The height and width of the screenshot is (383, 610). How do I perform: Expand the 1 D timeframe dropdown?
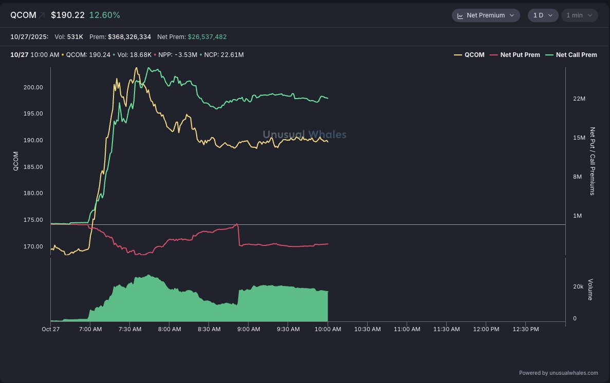point(543,15)
